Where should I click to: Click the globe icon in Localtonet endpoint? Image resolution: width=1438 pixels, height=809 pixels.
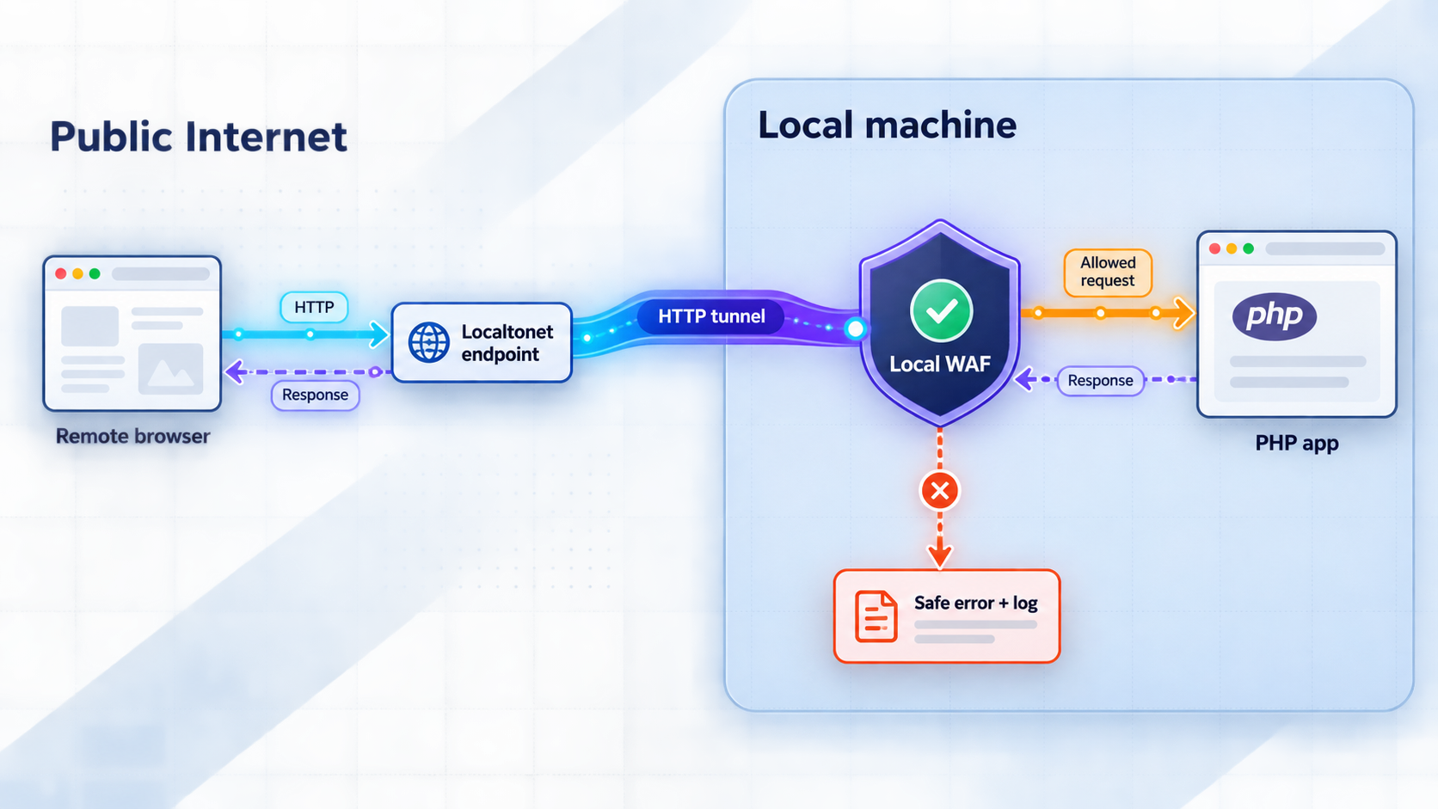tap(428, 342)
